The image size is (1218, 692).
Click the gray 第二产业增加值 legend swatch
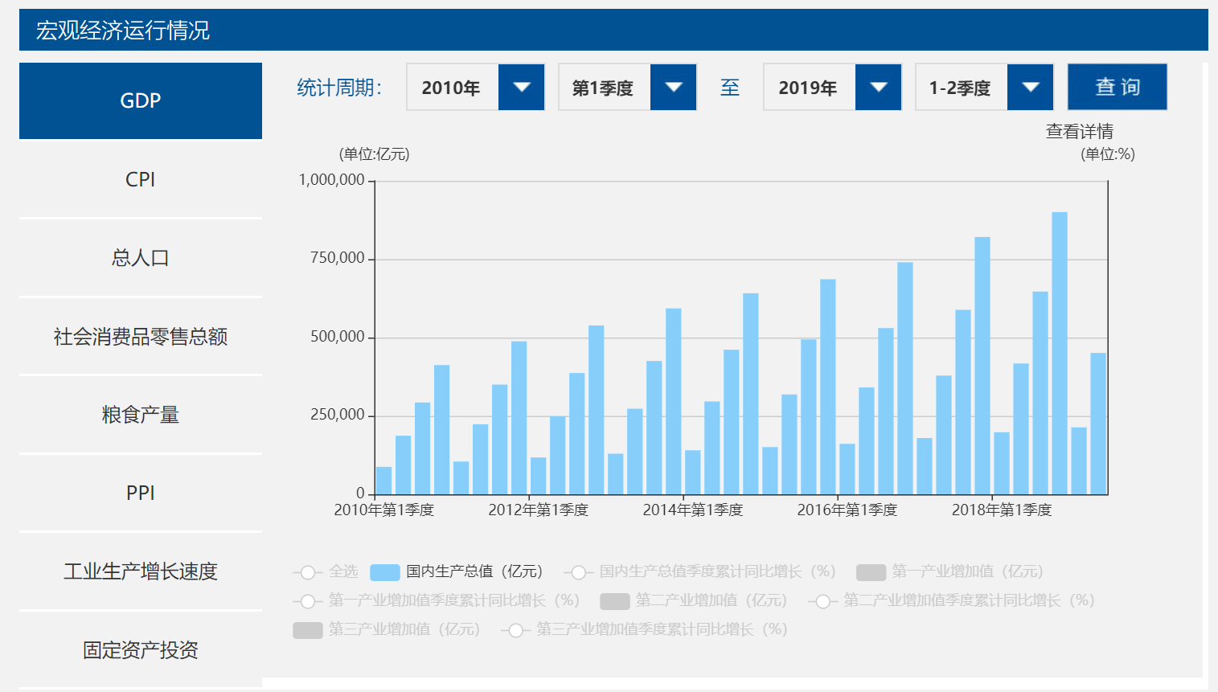click(615, 601)
